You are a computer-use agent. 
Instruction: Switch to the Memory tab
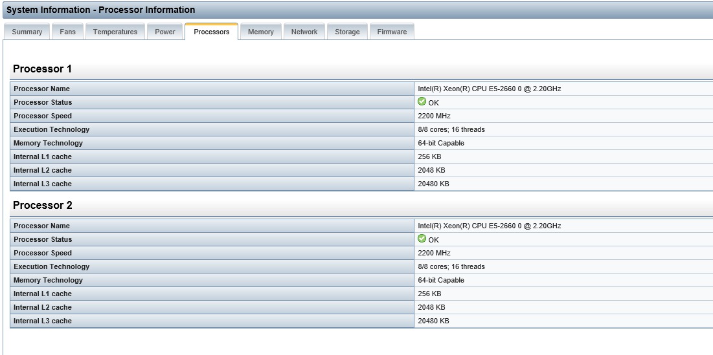(261, 32)
